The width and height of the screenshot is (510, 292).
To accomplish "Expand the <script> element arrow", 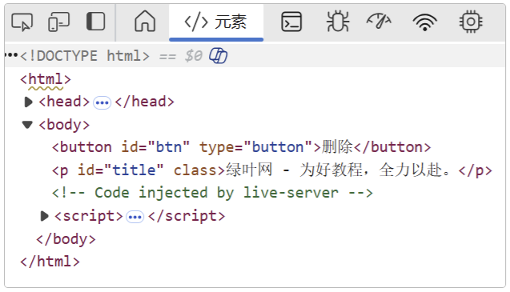I will point(44,216).
